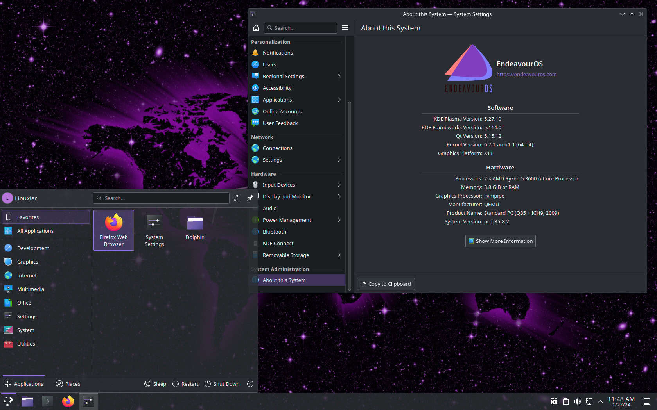Click the Shut Down button
This screenshot has height=410, width=657.
click(x=222, y=384)
